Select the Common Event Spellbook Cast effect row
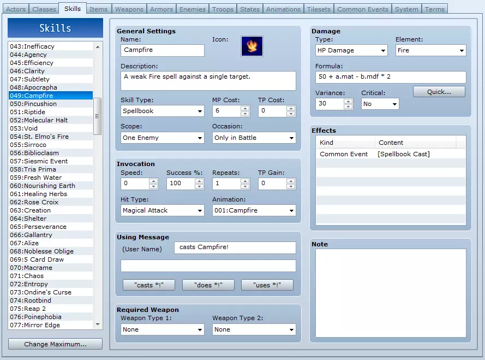 [391, 154]
